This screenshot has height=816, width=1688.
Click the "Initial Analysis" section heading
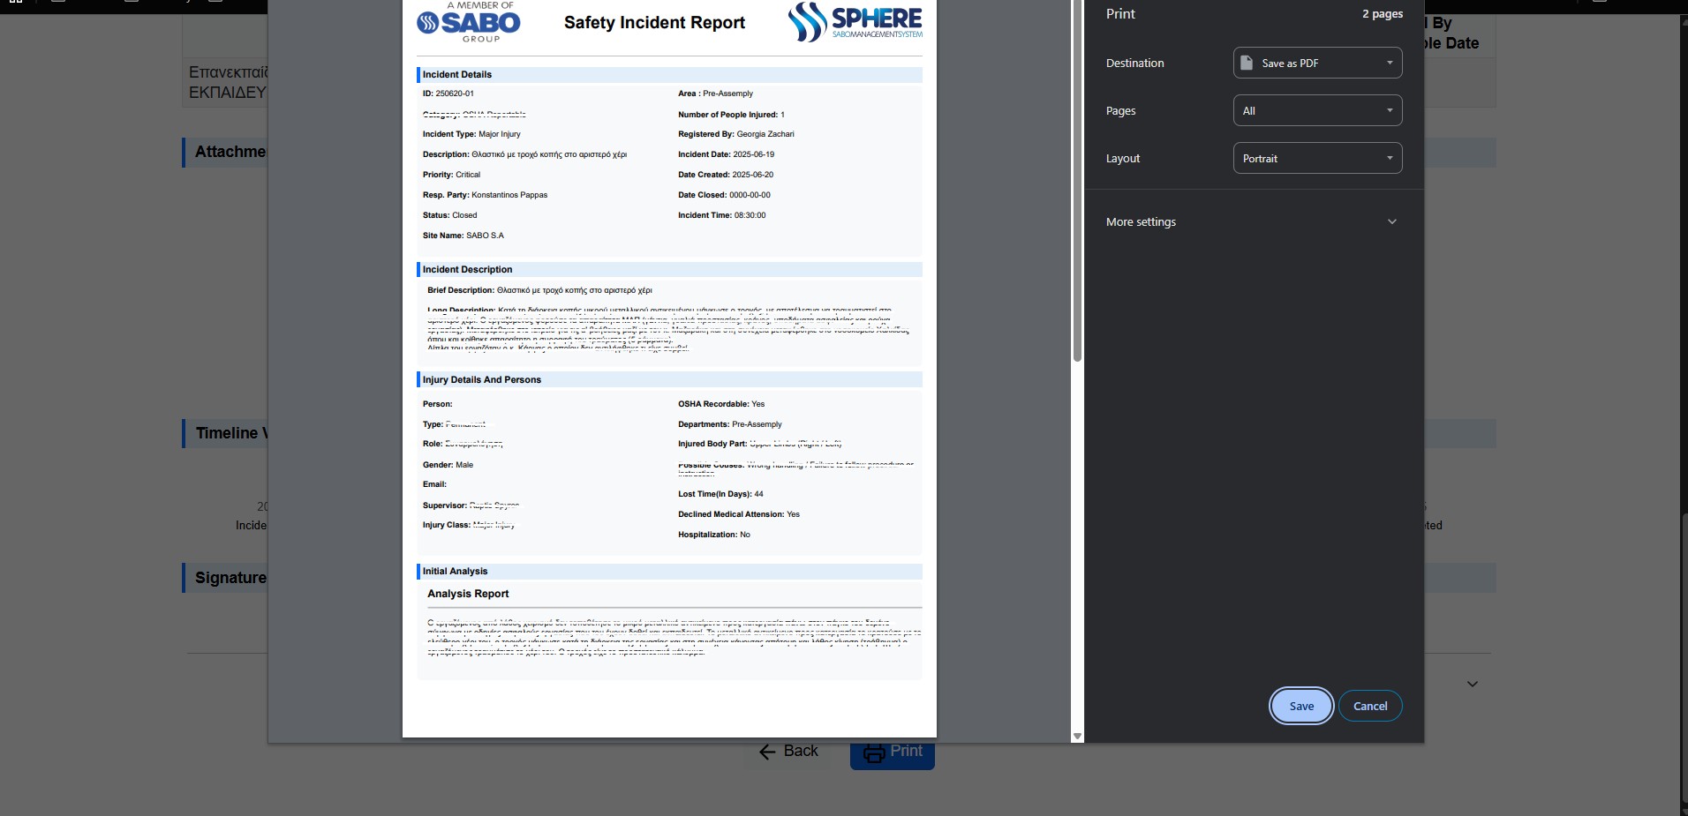point(455,571)
